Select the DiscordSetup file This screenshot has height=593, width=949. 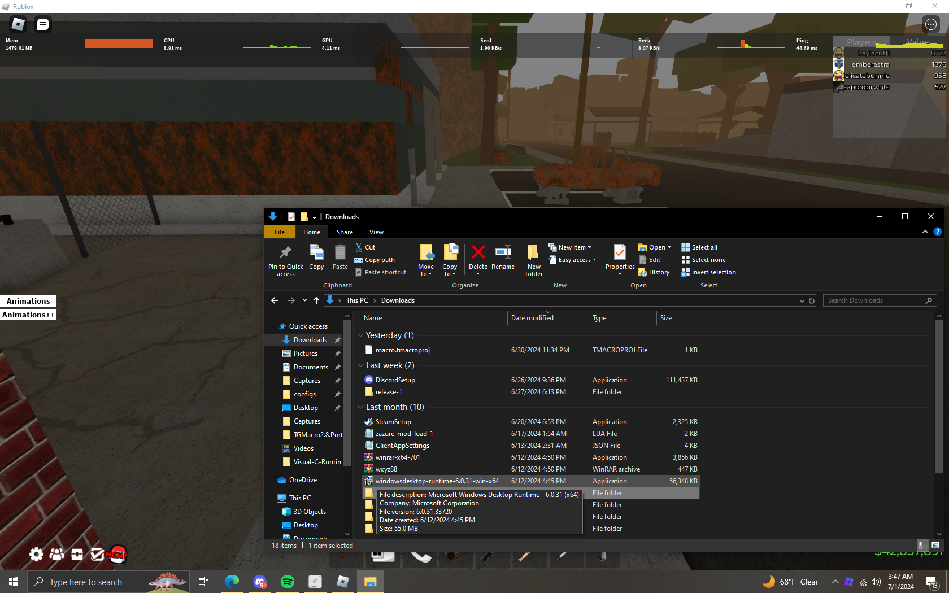point(530,380)
